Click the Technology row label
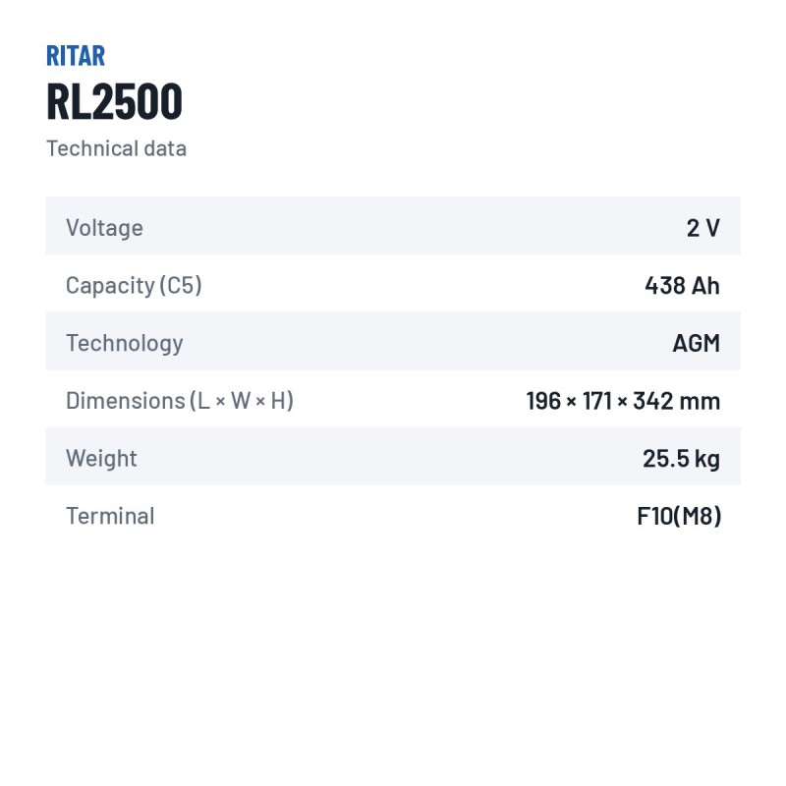 (125, 343)
